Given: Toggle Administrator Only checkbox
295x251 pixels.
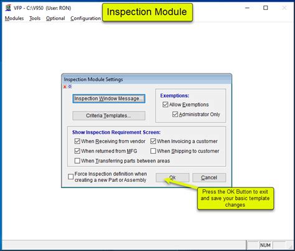Looking at the screenshot, I should 175,115.
